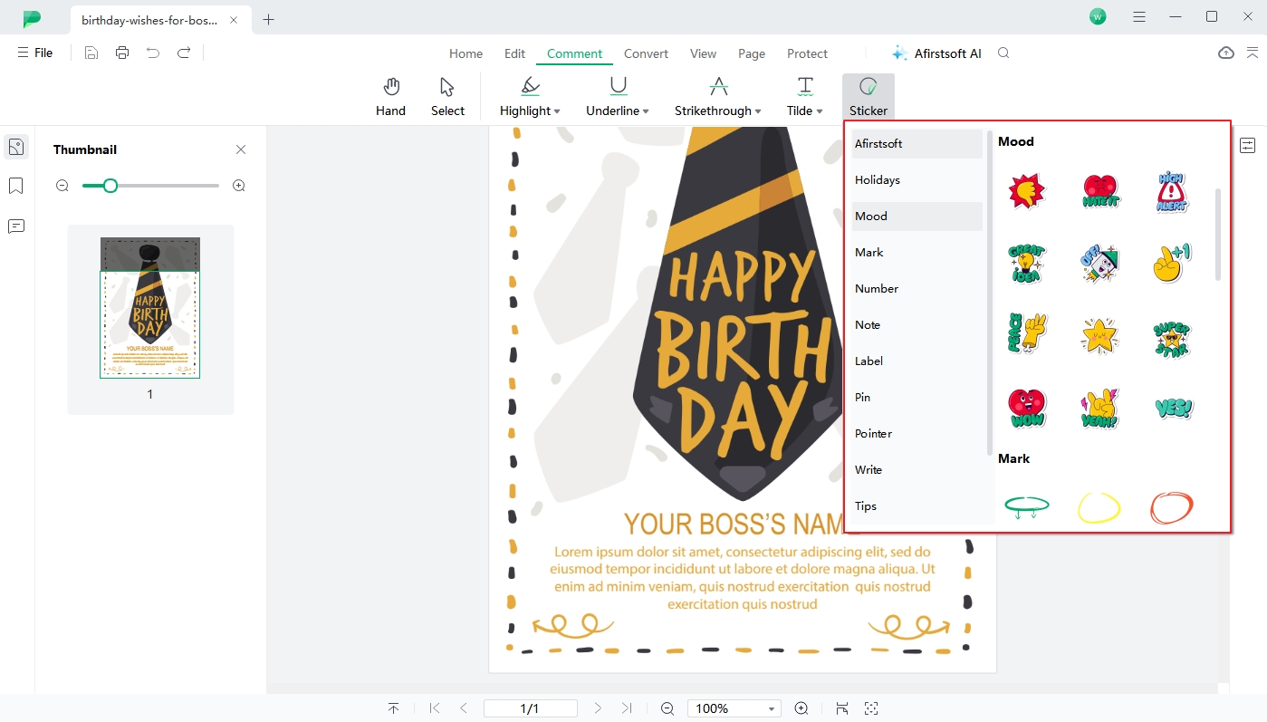The height and width of the screenshot is (722, 1267).
Task: Zoom in thumbnails with plus icon
Action: point(239,186)
